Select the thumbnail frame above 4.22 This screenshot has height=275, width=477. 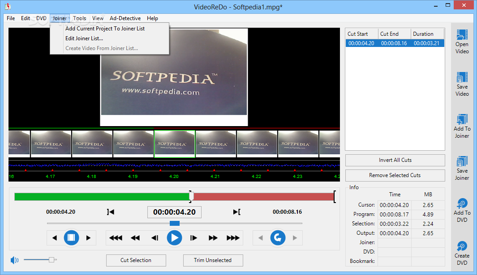[x=257, y=144]
